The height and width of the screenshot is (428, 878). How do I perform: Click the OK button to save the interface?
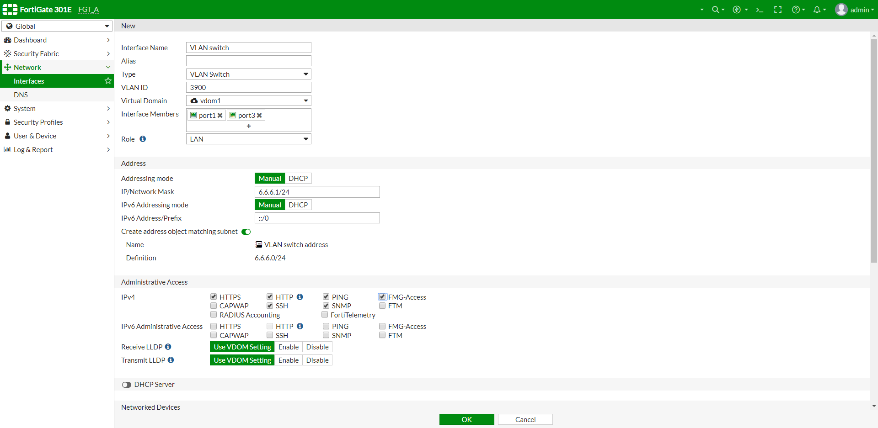[466, 419]
